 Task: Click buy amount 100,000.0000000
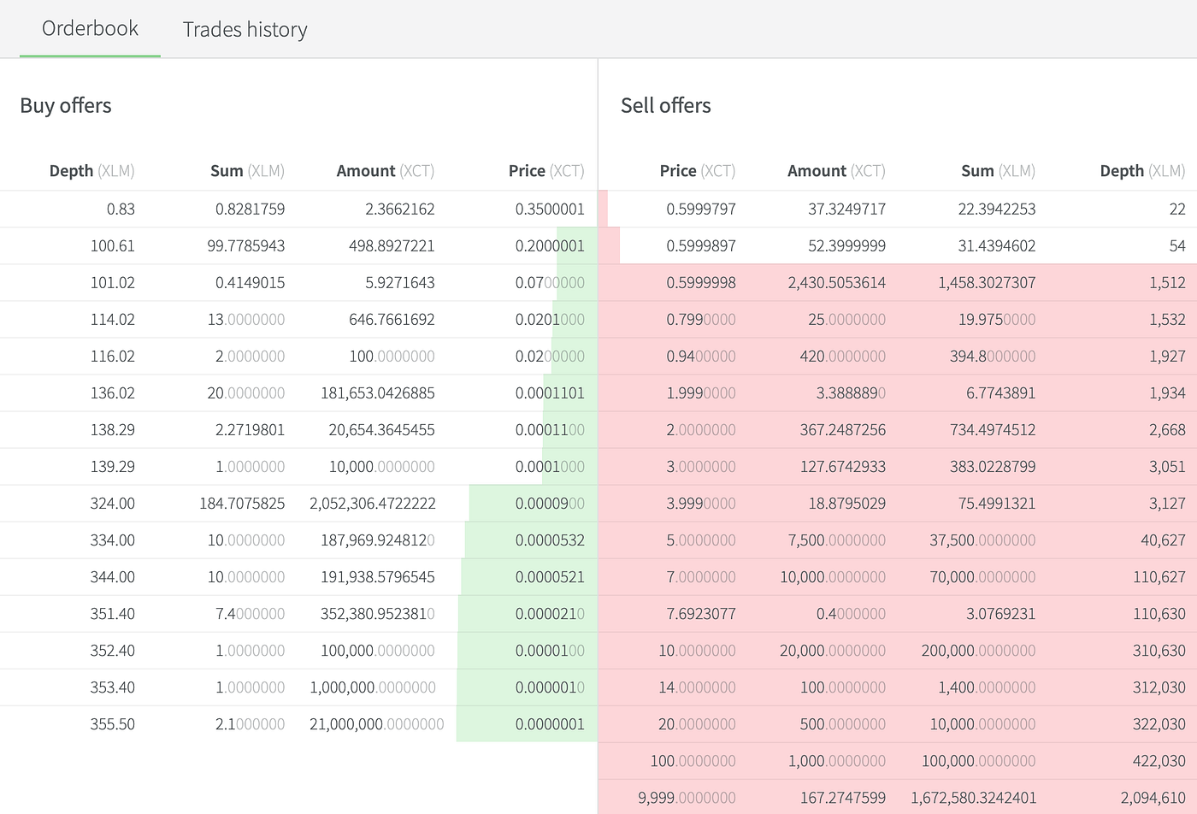pyautogui.click(x=378, y=650)
